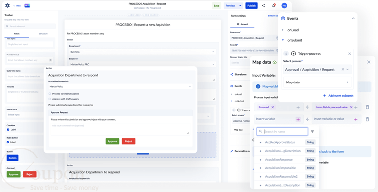The width and height of the screenshot is (378, 192).
Task: Switch to the Structure tab
Action: tap(43, 34)
